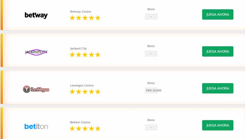Open the Jackpot City name link

click(x=78, y=49)
